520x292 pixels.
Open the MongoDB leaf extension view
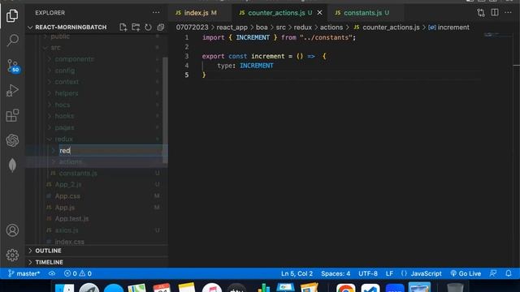pyautogui.click(x=12, y=165)
